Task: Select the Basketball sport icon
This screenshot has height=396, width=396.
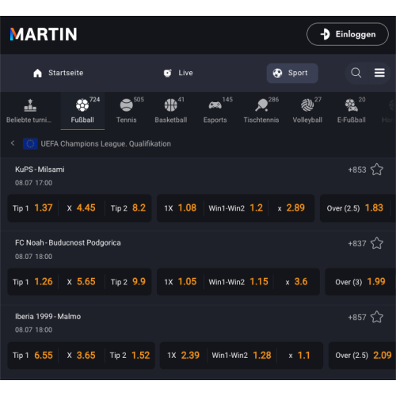Action: tap(170, 105)
